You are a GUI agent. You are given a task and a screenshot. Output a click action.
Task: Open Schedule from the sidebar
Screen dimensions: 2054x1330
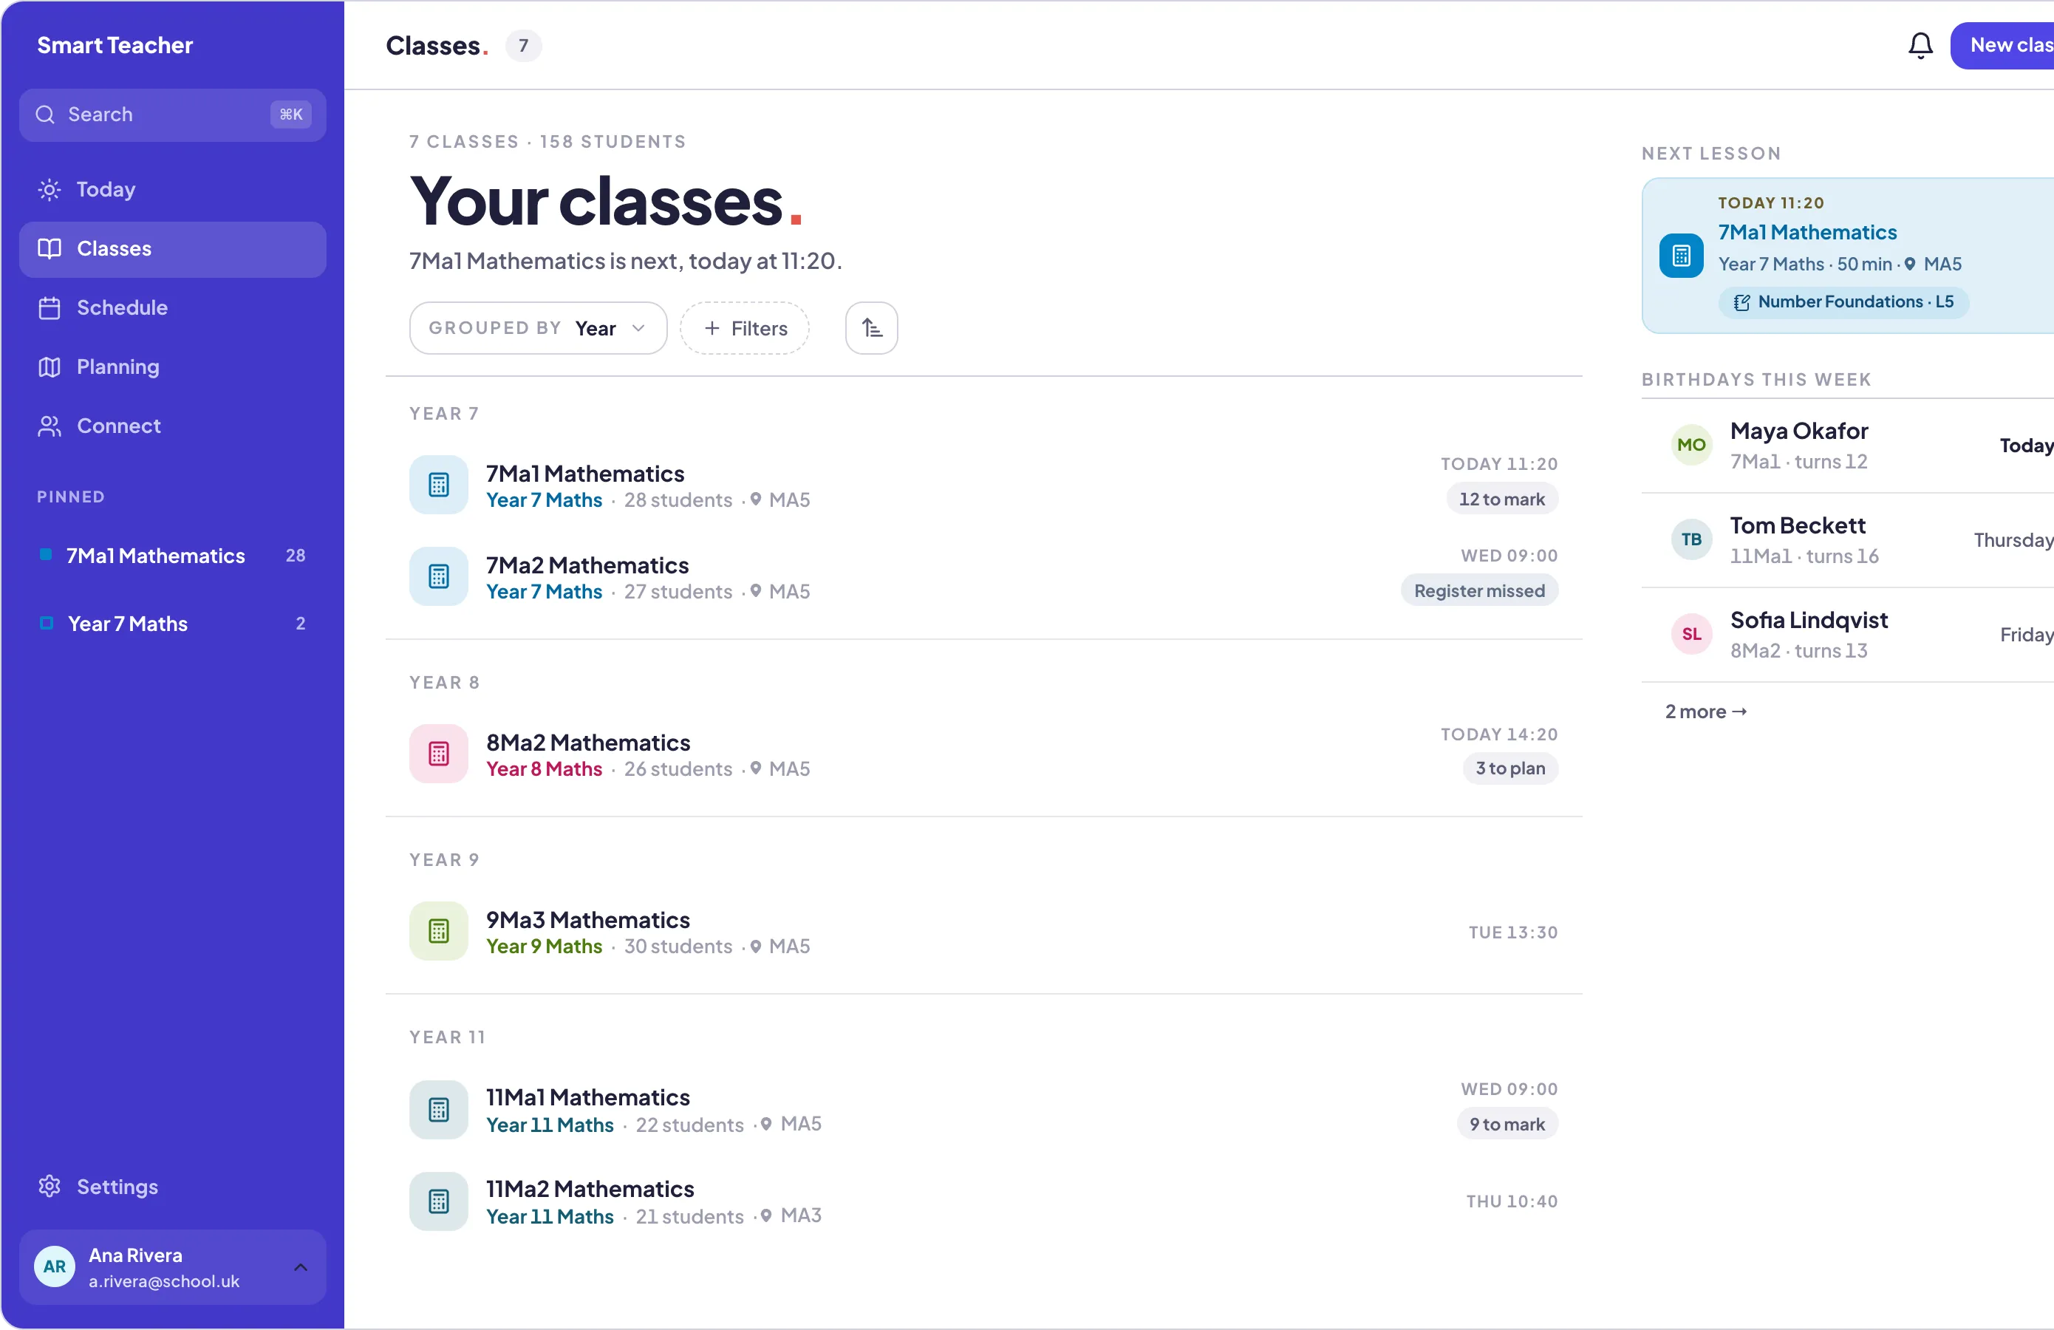pyautogui.click(x=173, y=307)
